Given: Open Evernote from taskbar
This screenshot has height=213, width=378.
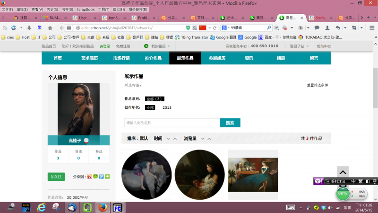Looking at the screenshot, I should coord(87,207).
